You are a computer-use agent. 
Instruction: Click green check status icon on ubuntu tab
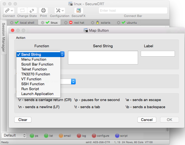pos(124,22)
